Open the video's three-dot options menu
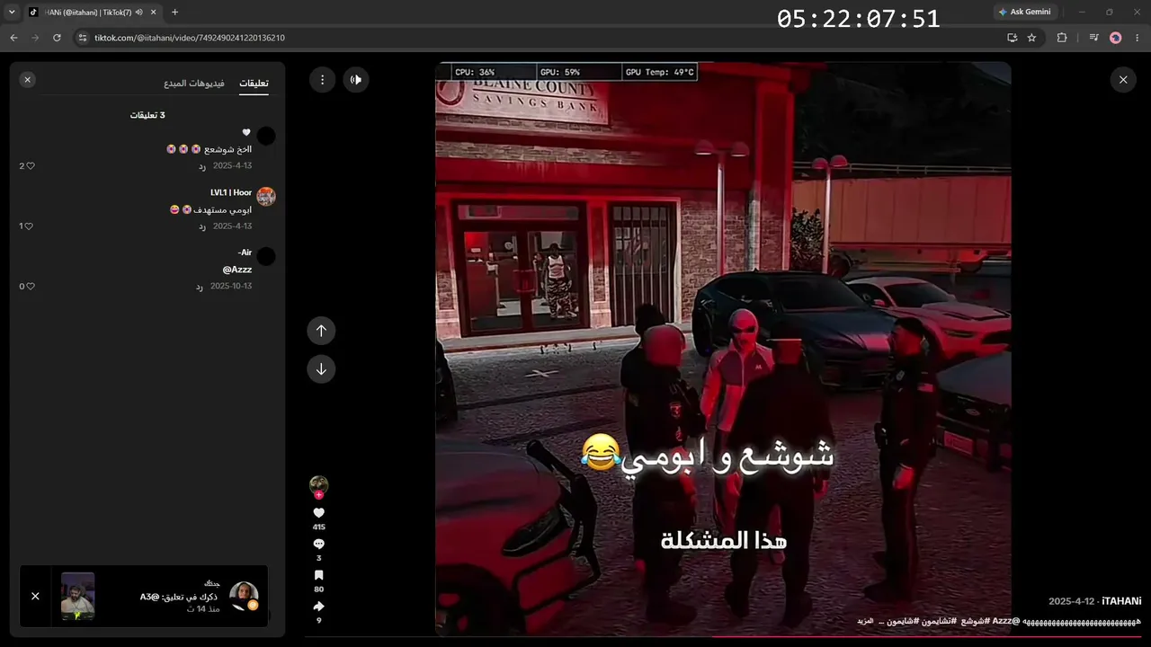 [x=322, y=80]
